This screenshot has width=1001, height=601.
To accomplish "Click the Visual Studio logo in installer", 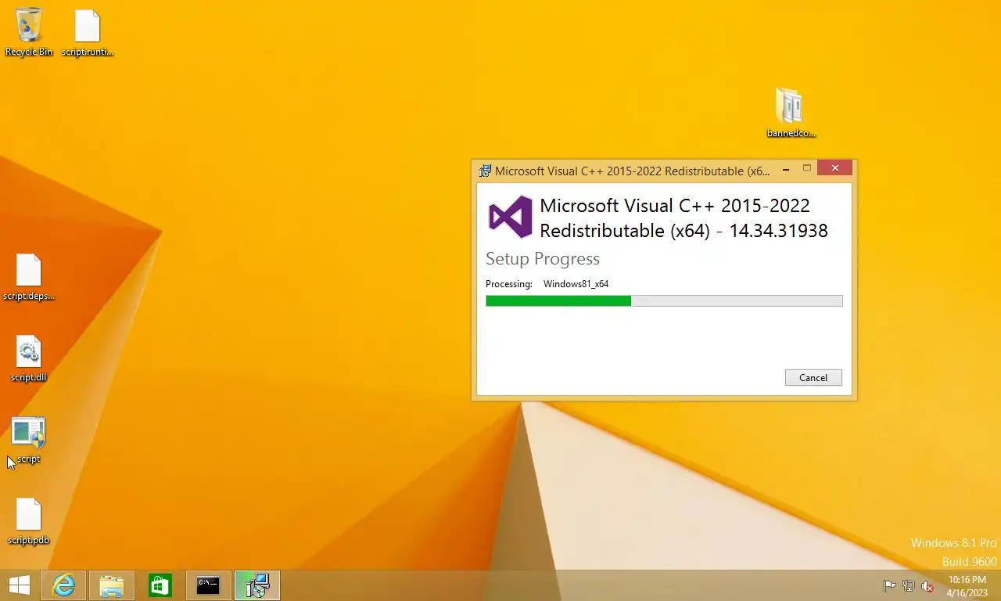I will point(510,217).
